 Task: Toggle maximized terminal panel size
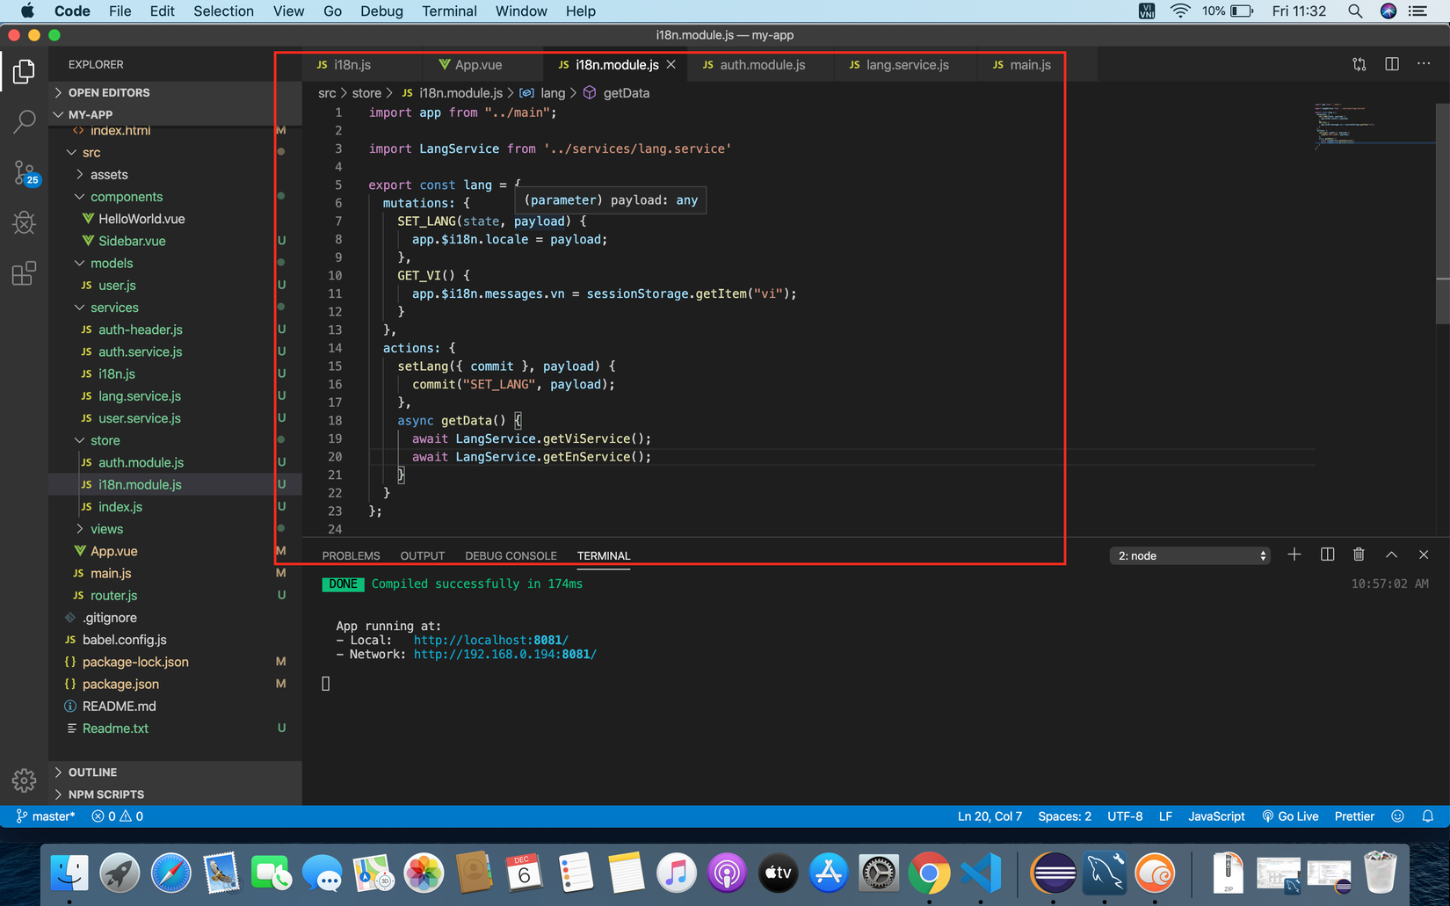click(x=1391, y=554)
